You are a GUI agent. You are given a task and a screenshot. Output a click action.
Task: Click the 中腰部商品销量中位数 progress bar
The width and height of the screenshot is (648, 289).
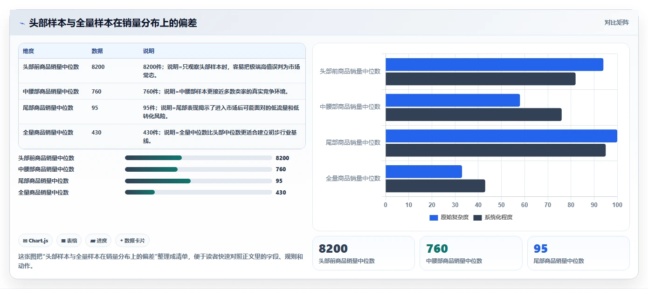(x=199, y=169)
